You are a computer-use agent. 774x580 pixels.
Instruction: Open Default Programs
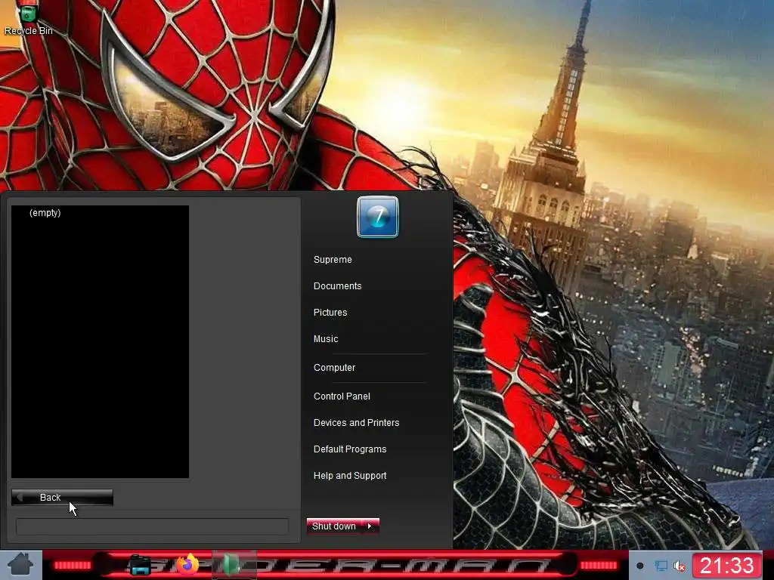coord(350,450)
